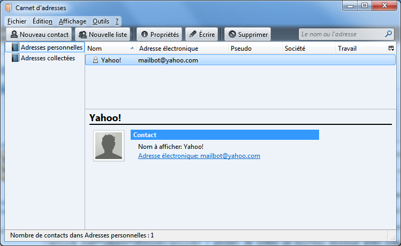
Task: Click the mailbot@yahoo.com email link
Action: pyautogui.click(x=199, y=156)
